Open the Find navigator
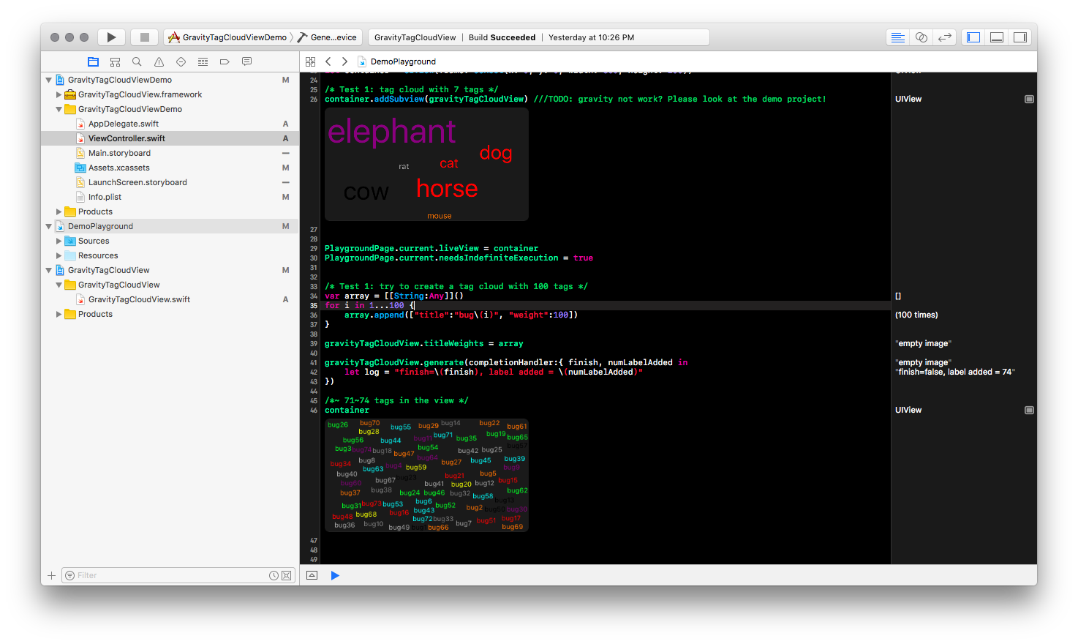Viewport: 1078px width, 644px height. pos(137,61)
